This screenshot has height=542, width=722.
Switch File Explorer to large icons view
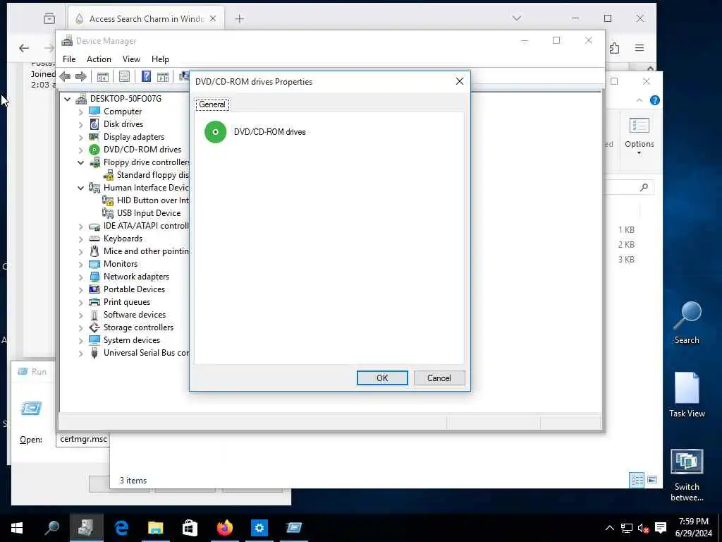(652, 480)
